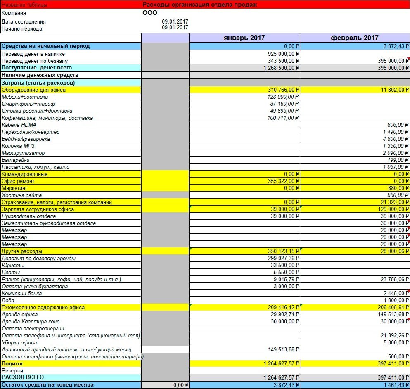Image resolution: width=410 pixels, height=389 pixels.
Task: Click the "Оборудование для офиса" category label
Action: tap(34, 90)
